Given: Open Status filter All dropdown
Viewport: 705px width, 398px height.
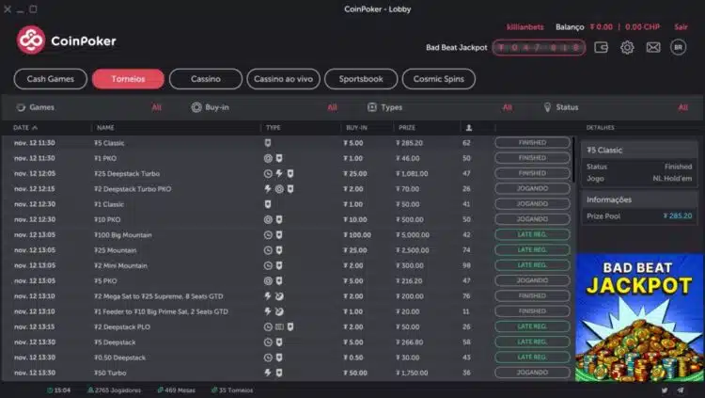Looking at the screenshot, I should point(683,107).
